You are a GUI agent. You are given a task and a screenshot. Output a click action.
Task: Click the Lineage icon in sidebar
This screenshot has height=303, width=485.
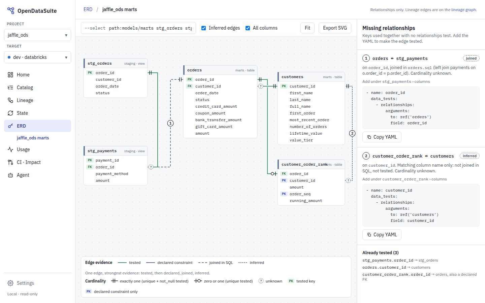10,100
